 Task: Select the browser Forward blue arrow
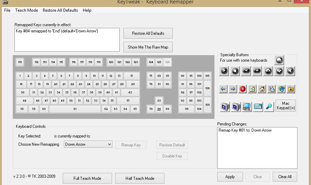(233, 89)
